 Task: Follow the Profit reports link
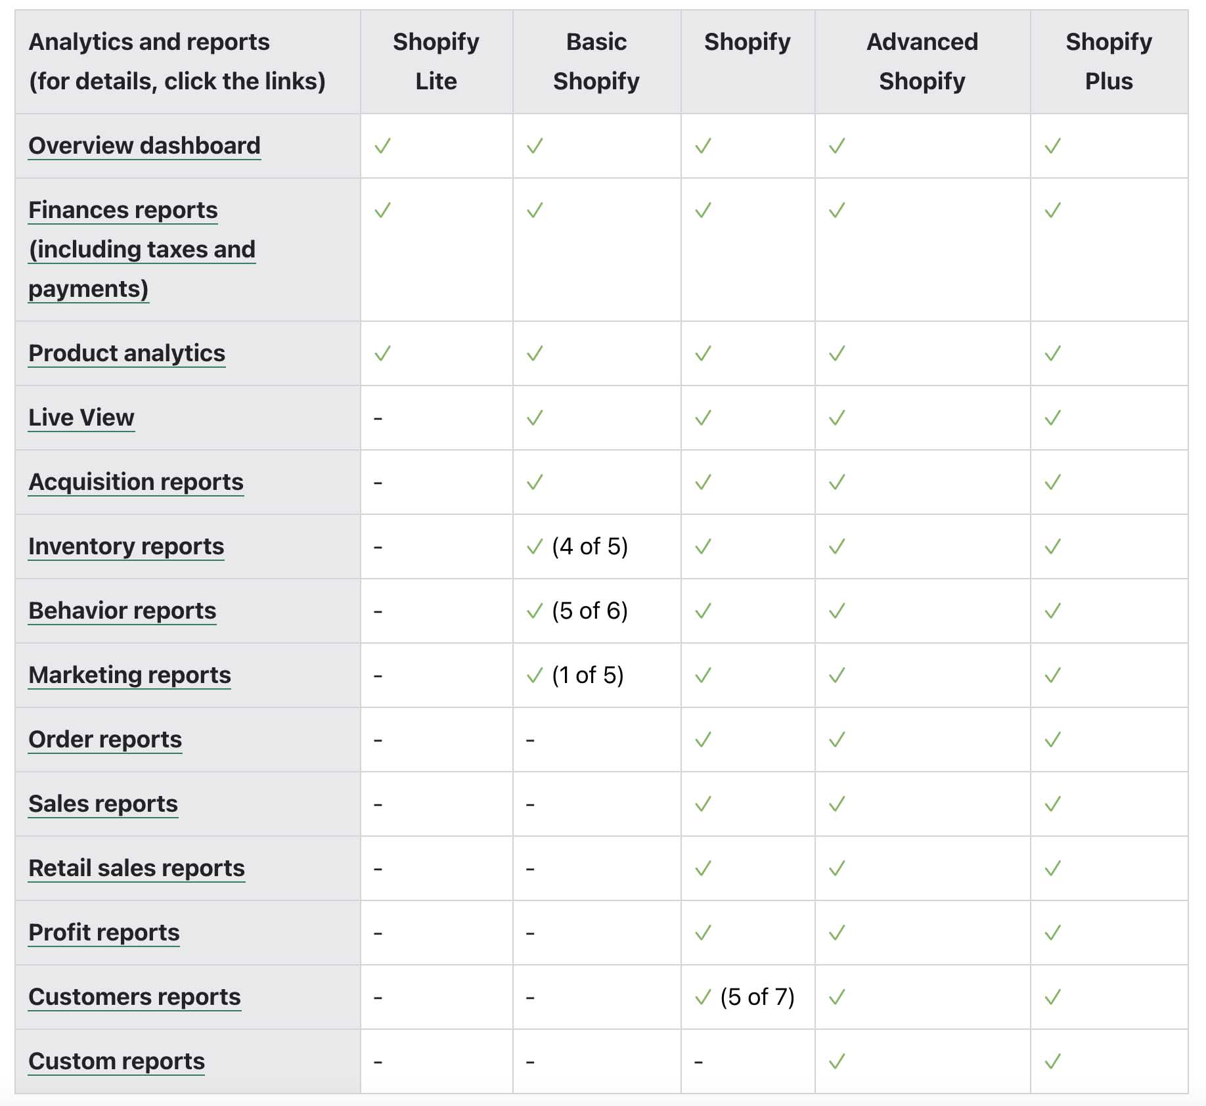click(104, 933)
